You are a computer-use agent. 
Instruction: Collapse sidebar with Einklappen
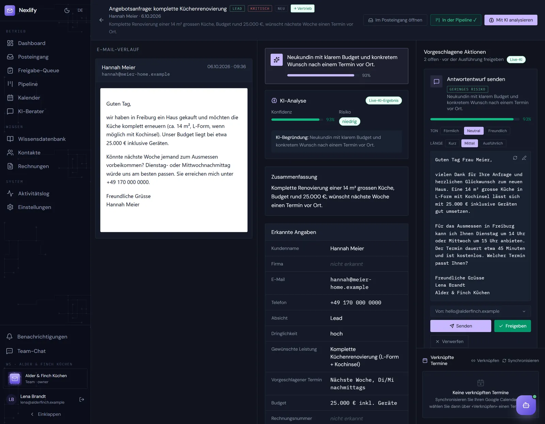tap(45, 414)
